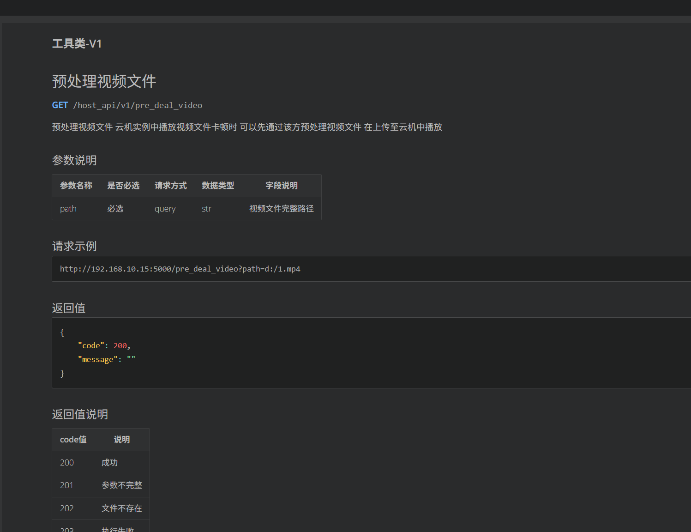Viewport: 691px width, 532px height.
Task: Click the code值 column header
Action: [x=73, y=439]
